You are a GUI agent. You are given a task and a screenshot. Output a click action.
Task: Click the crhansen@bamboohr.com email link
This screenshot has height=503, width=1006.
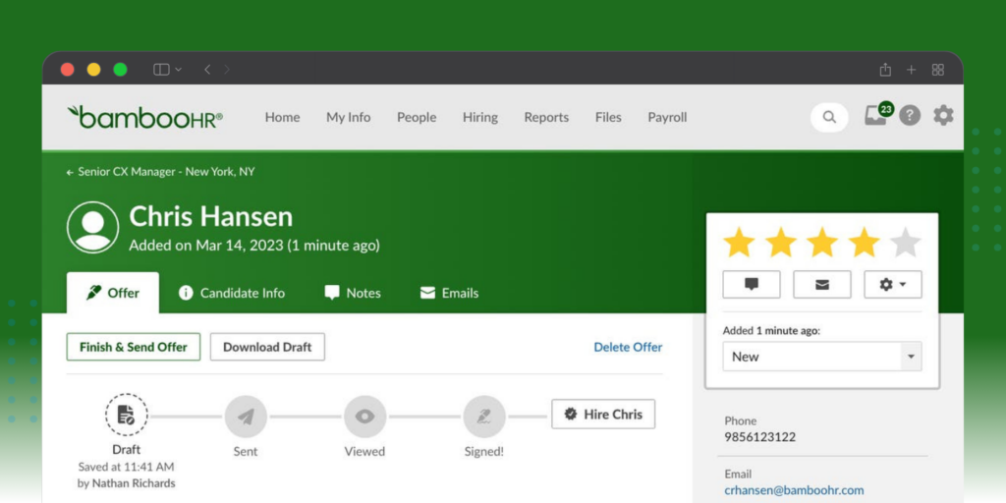point(794,490)
